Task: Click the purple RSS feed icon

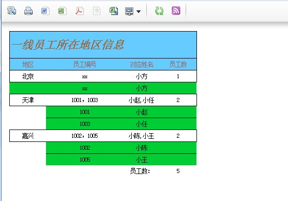Action: click(176, 11)
